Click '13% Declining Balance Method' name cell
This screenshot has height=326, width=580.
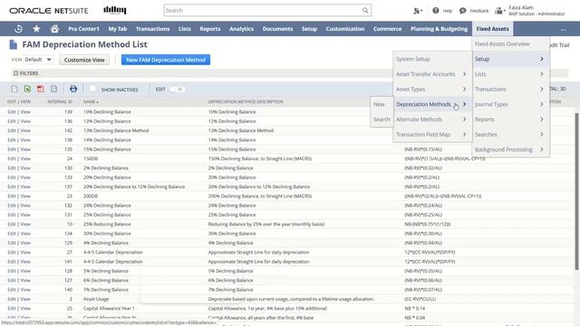coord(116,130)
